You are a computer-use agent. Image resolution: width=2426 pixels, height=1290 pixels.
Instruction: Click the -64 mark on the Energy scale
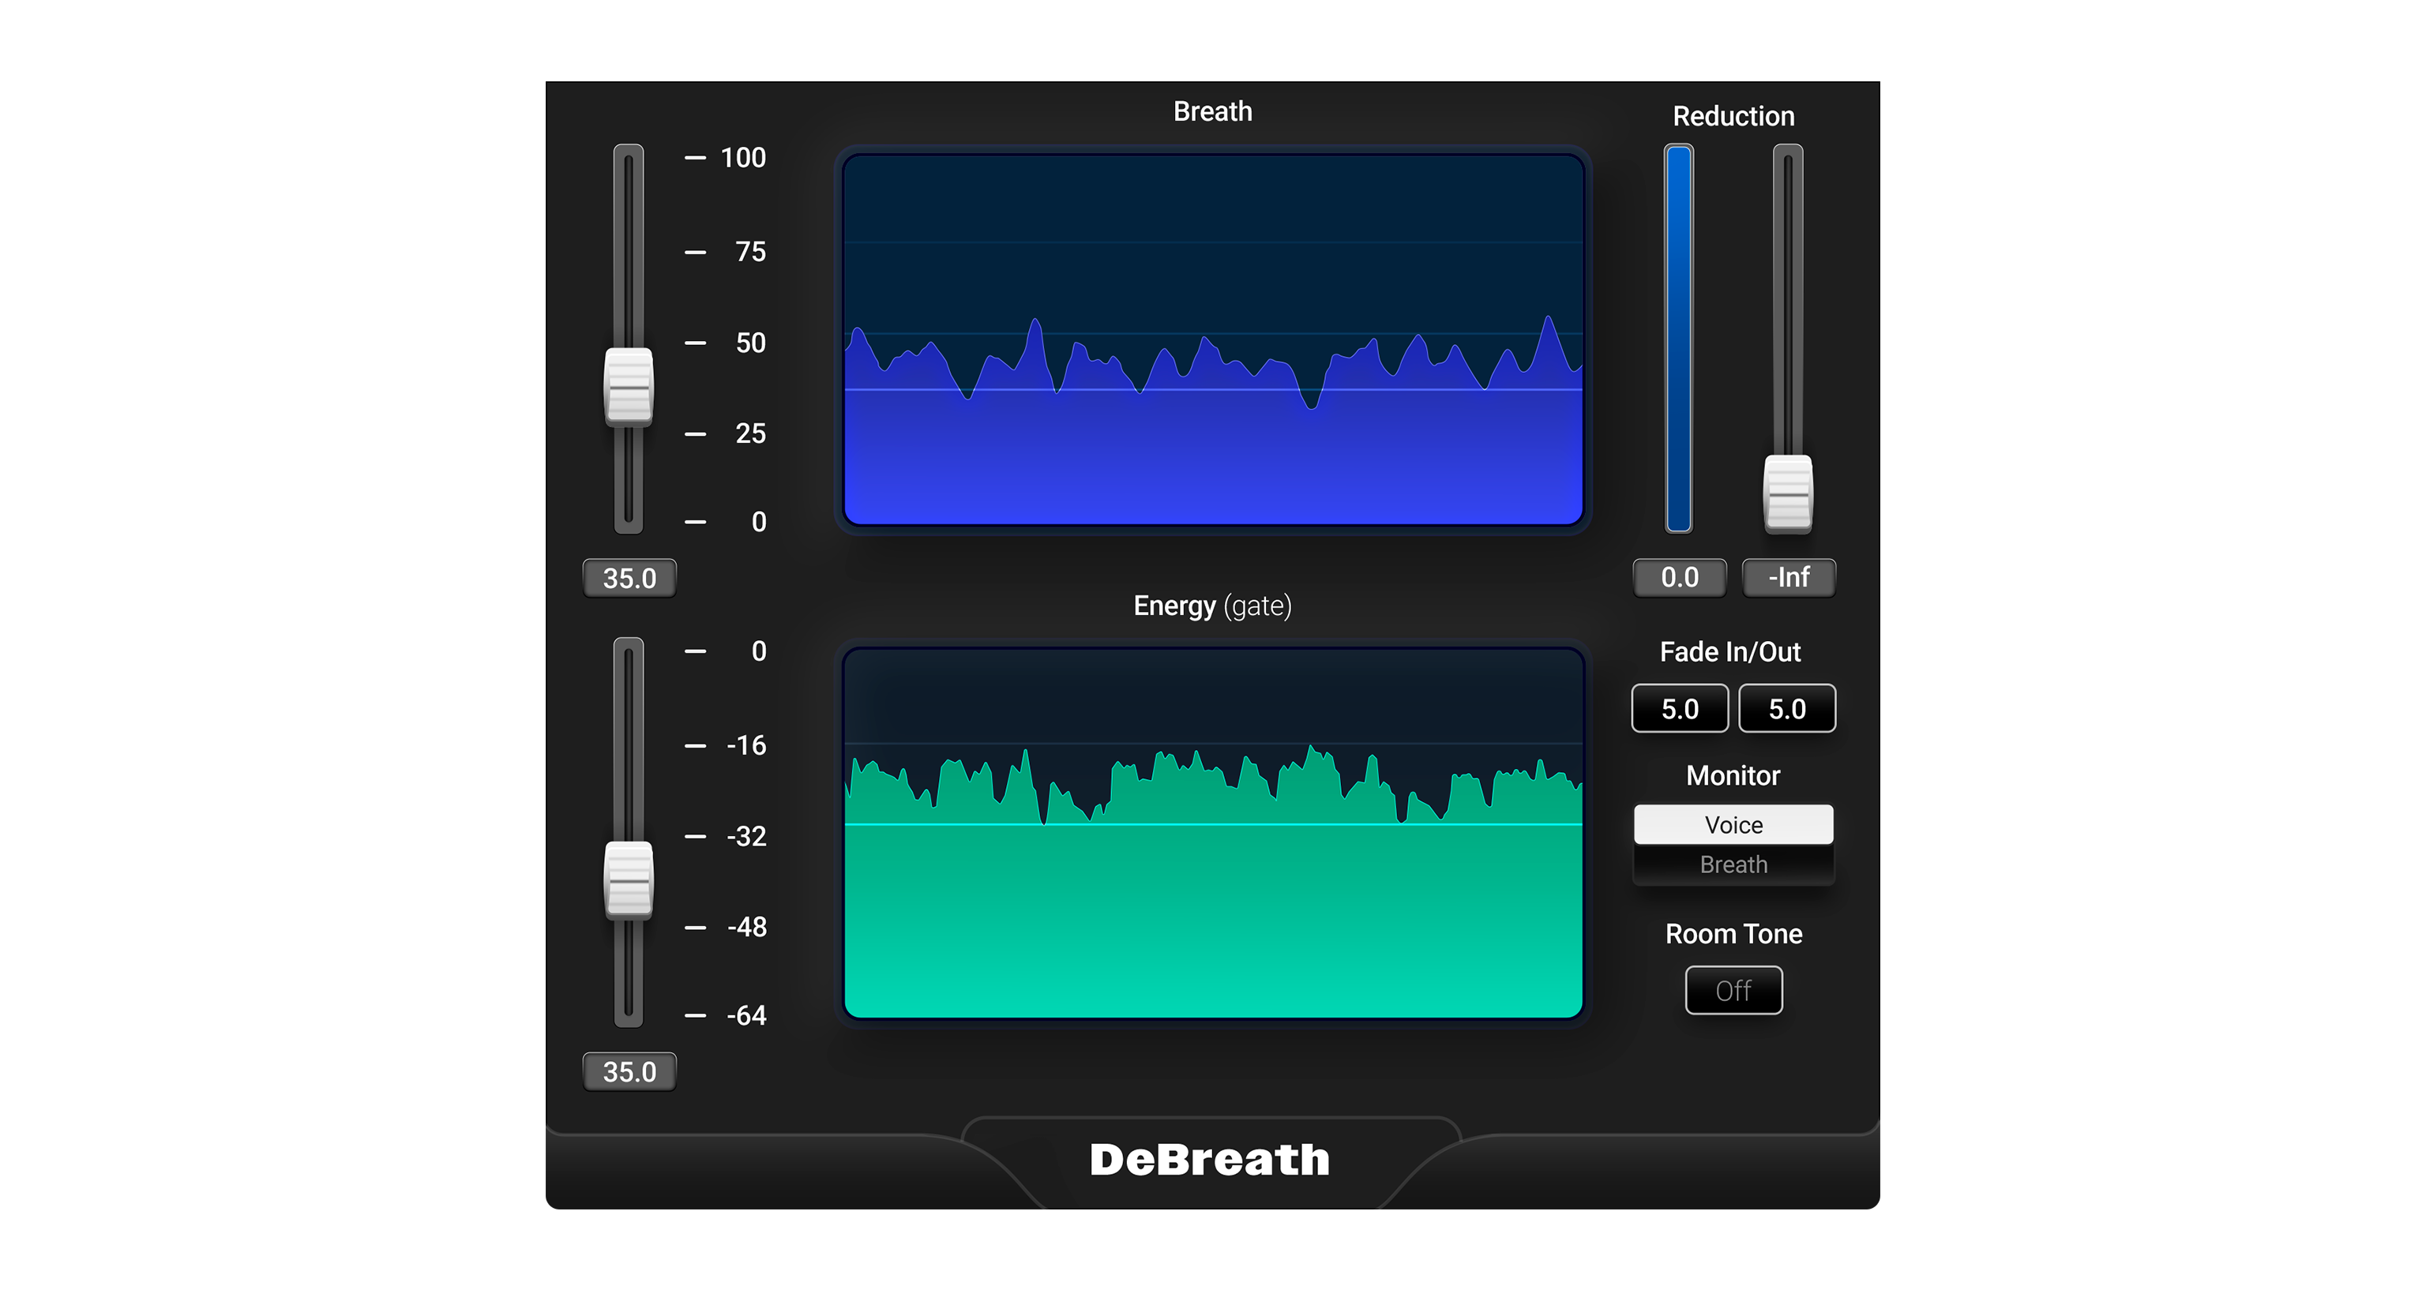click(x=747, y=1015)
